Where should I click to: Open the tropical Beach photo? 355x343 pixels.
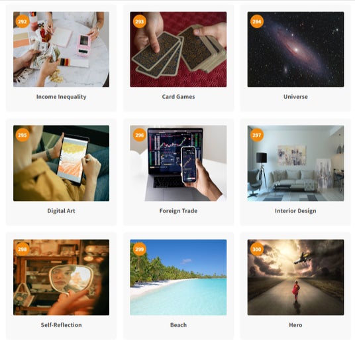pos(178,277)
